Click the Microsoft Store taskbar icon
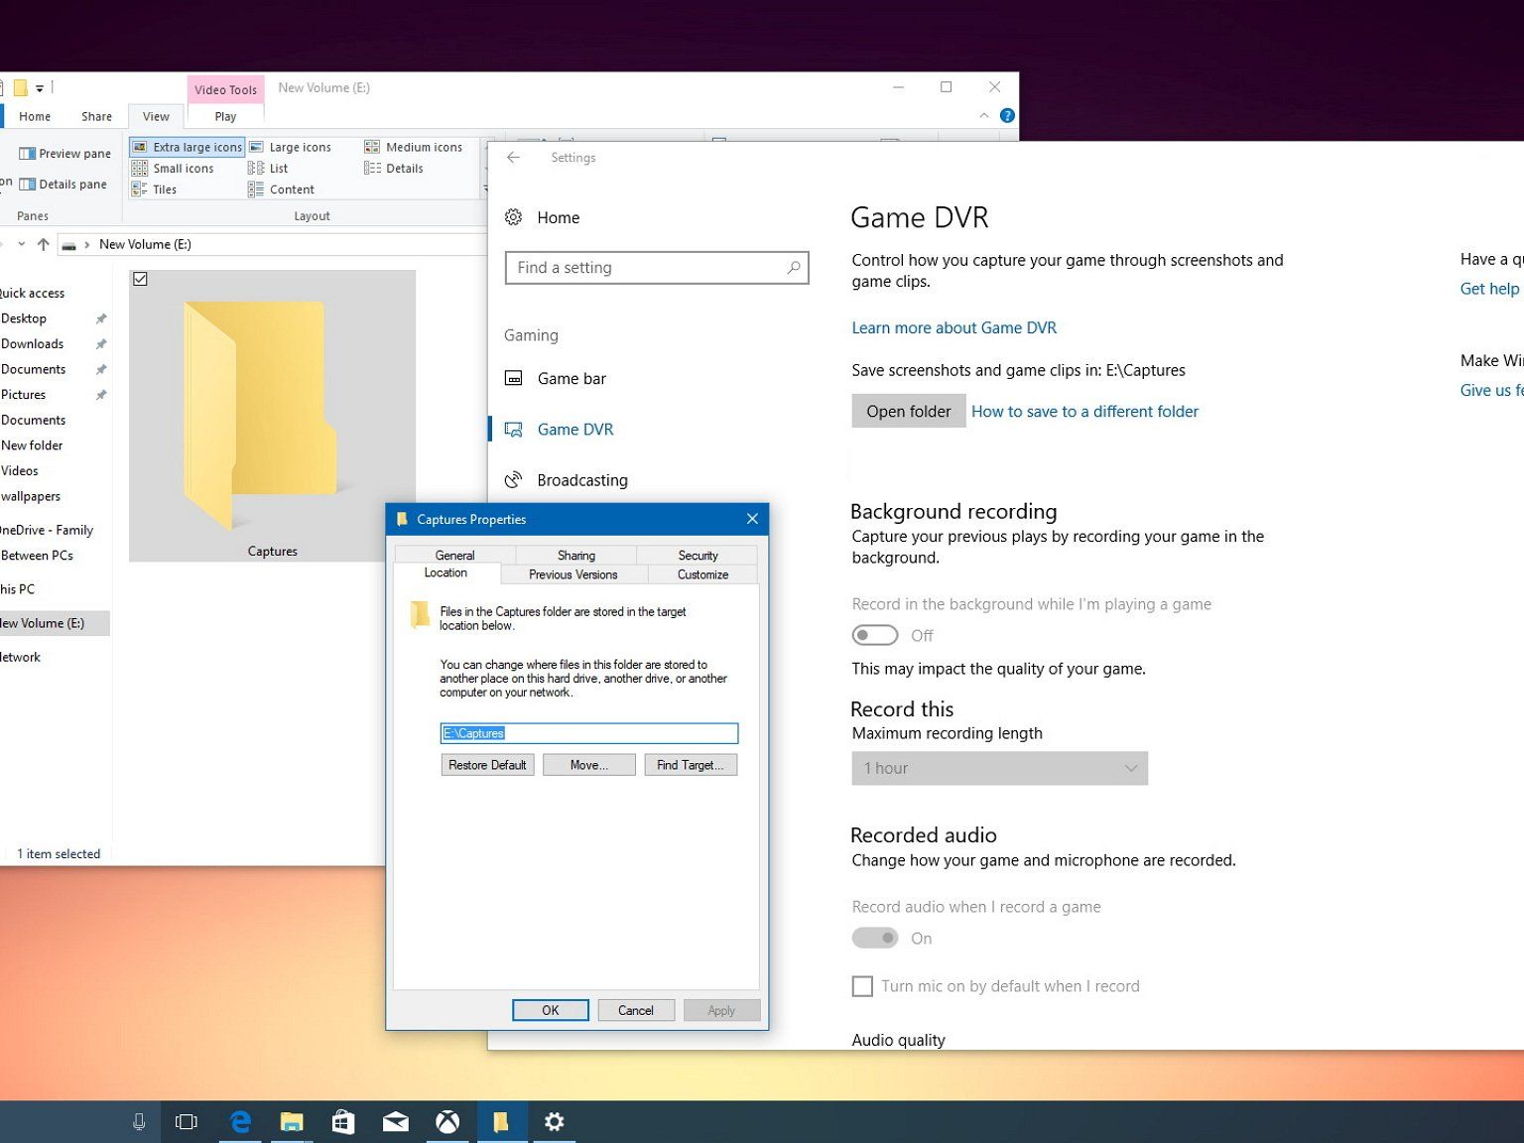This screenshot has width=1524, height=1143. [343, 1121]
